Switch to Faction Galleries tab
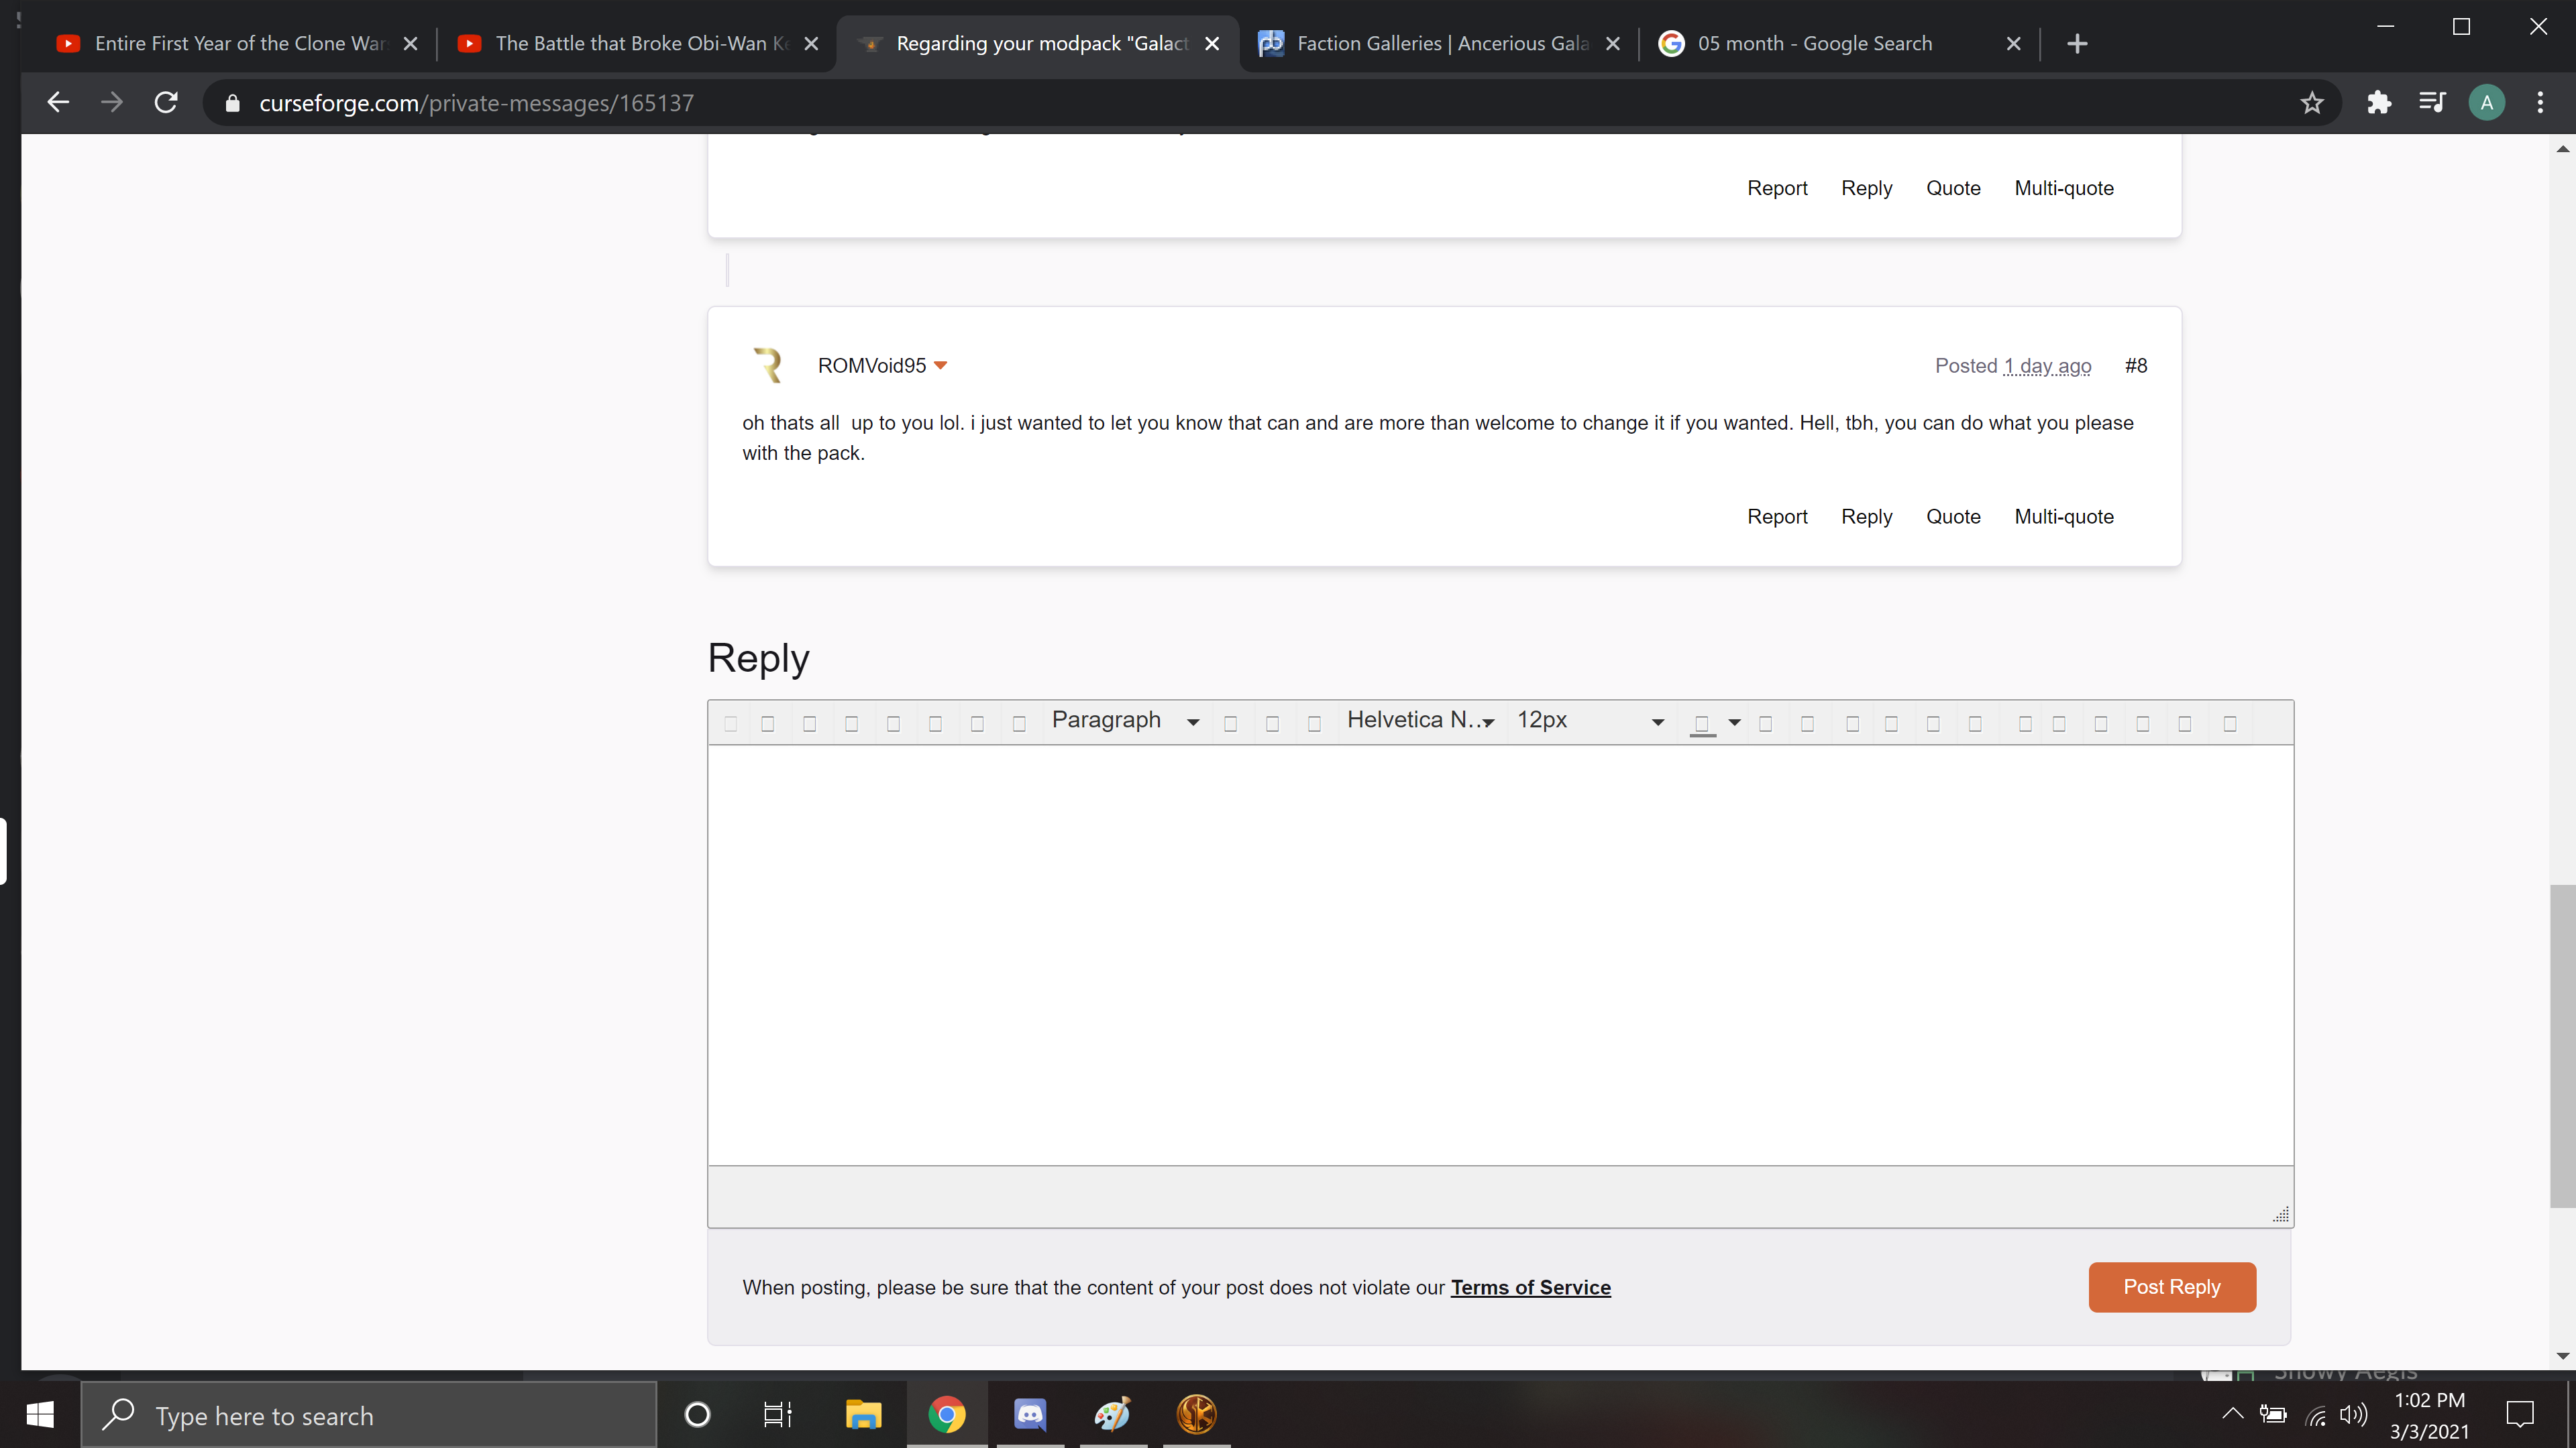The height and width of the screenshot is (1448, 2576). click(1440, 43)
